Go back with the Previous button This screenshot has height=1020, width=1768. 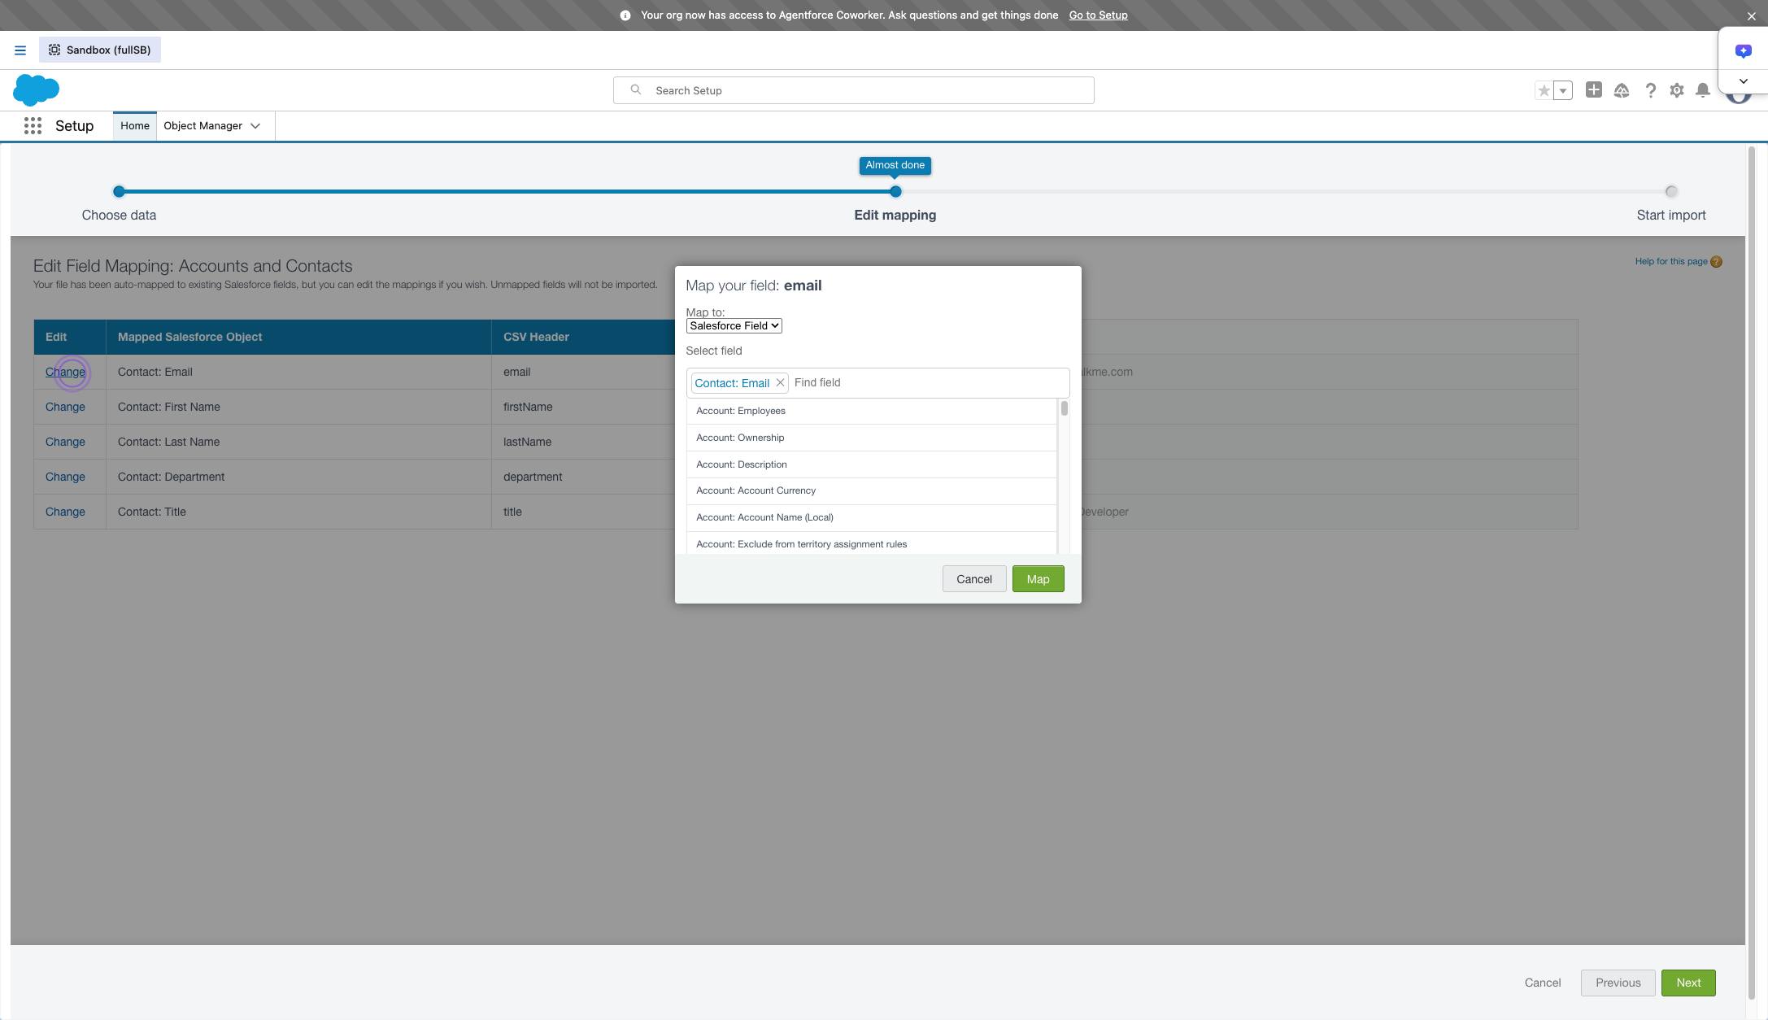(1618, 983)
